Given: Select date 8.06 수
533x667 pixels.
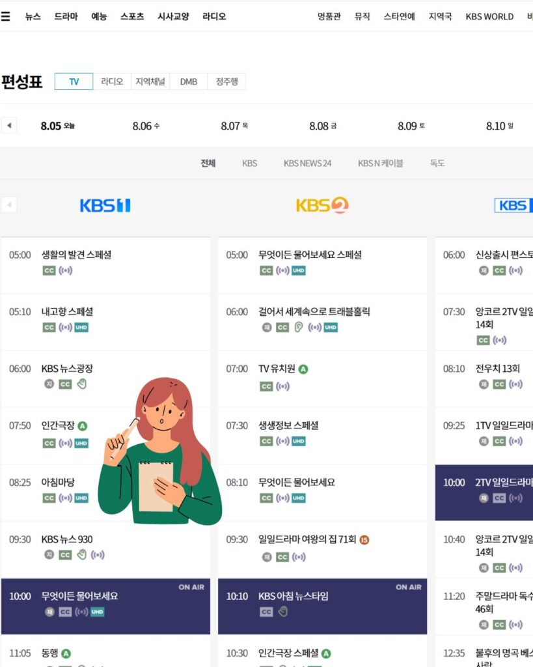Looking at the screenshot, I should click(146, 126).
